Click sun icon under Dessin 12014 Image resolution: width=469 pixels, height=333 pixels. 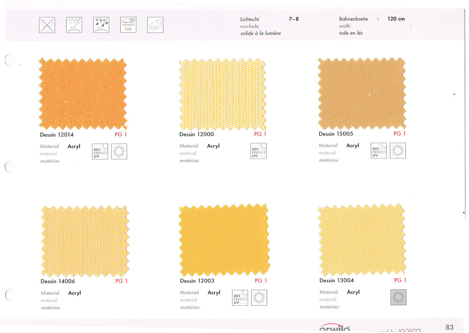tap(119, 151)
